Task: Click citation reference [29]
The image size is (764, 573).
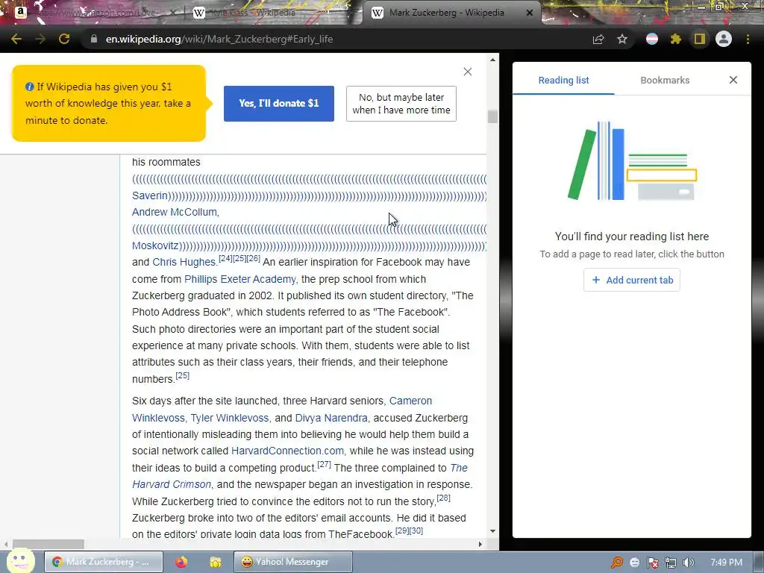Action: [x=402, y=530]
